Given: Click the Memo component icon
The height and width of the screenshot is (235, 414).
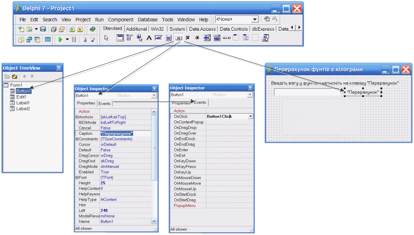Looking at the screenshot, I should coord(168,39).
